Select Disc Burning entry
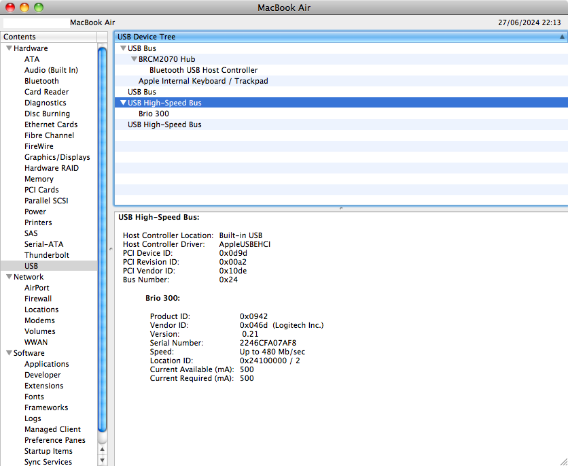 (47, 114)
